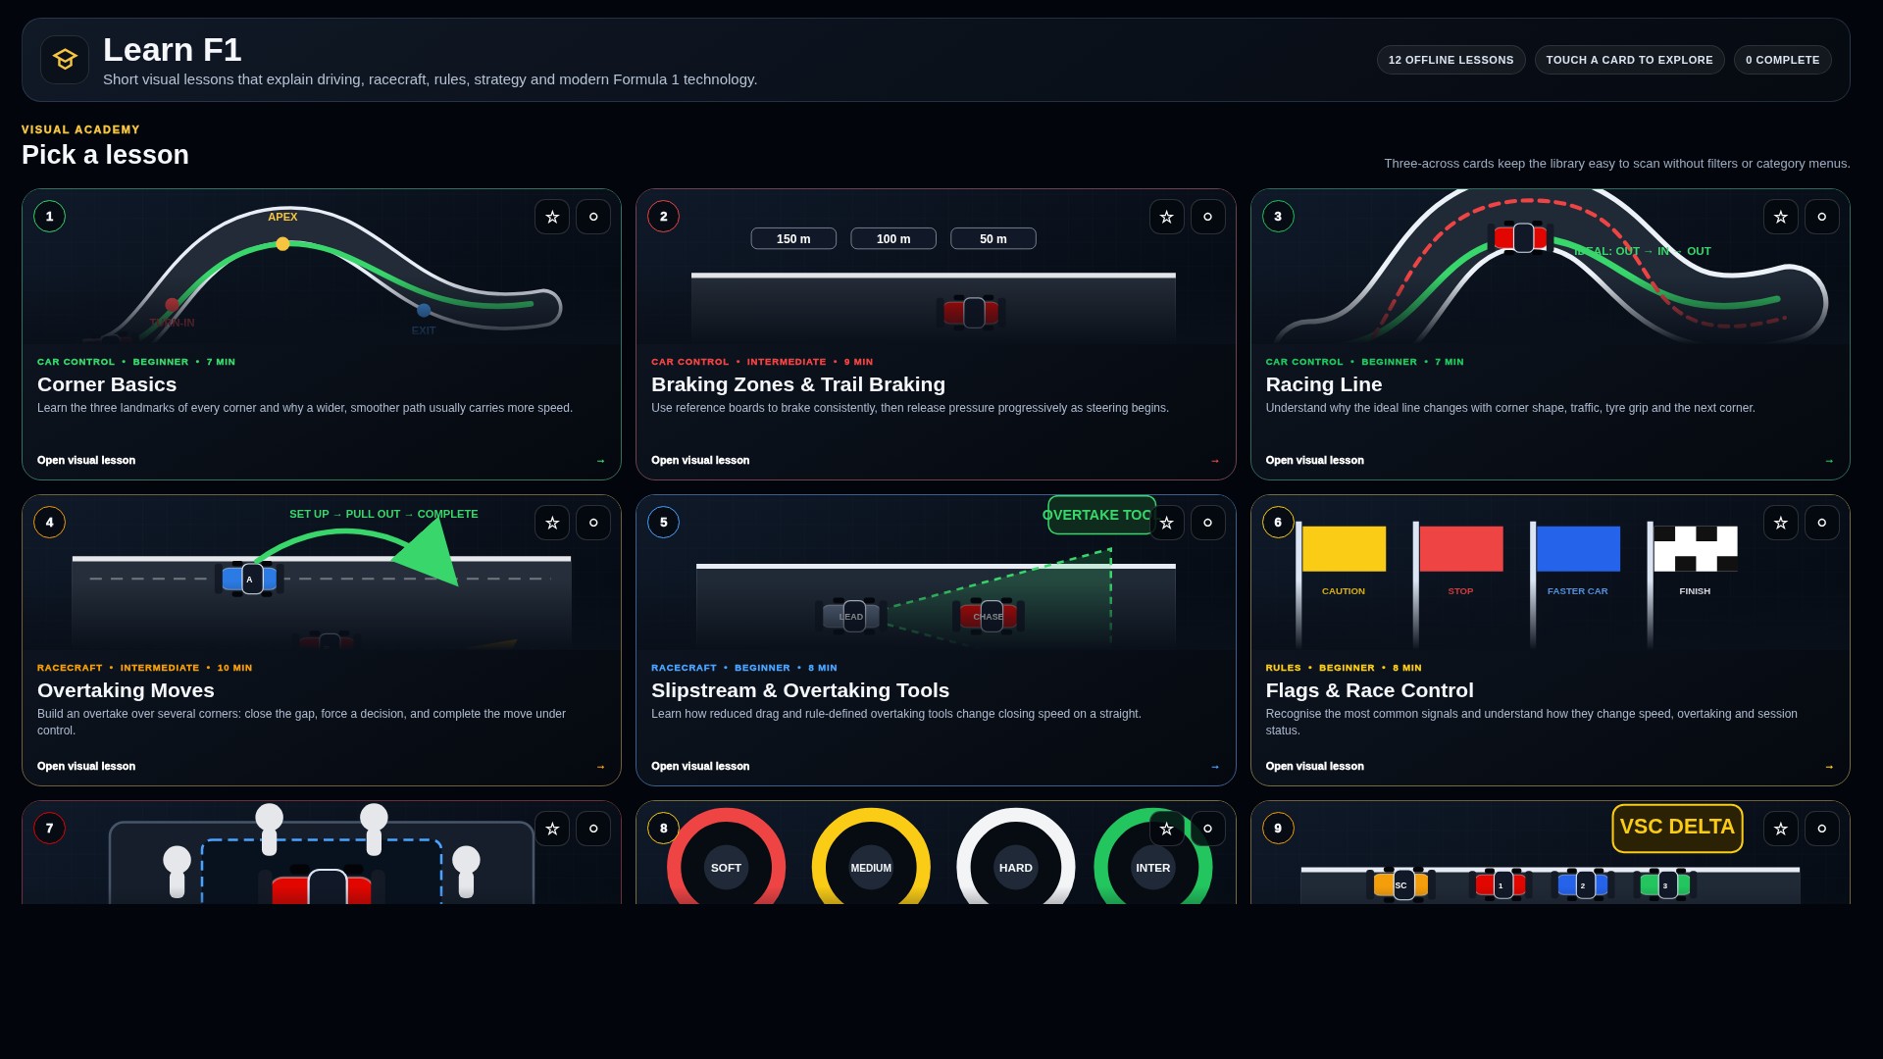Open visual lesson for Braking Zones & Trail Braking
Image resolution: width=1883 pixels, height=1059 pixels.
click(x=700, y=460)
